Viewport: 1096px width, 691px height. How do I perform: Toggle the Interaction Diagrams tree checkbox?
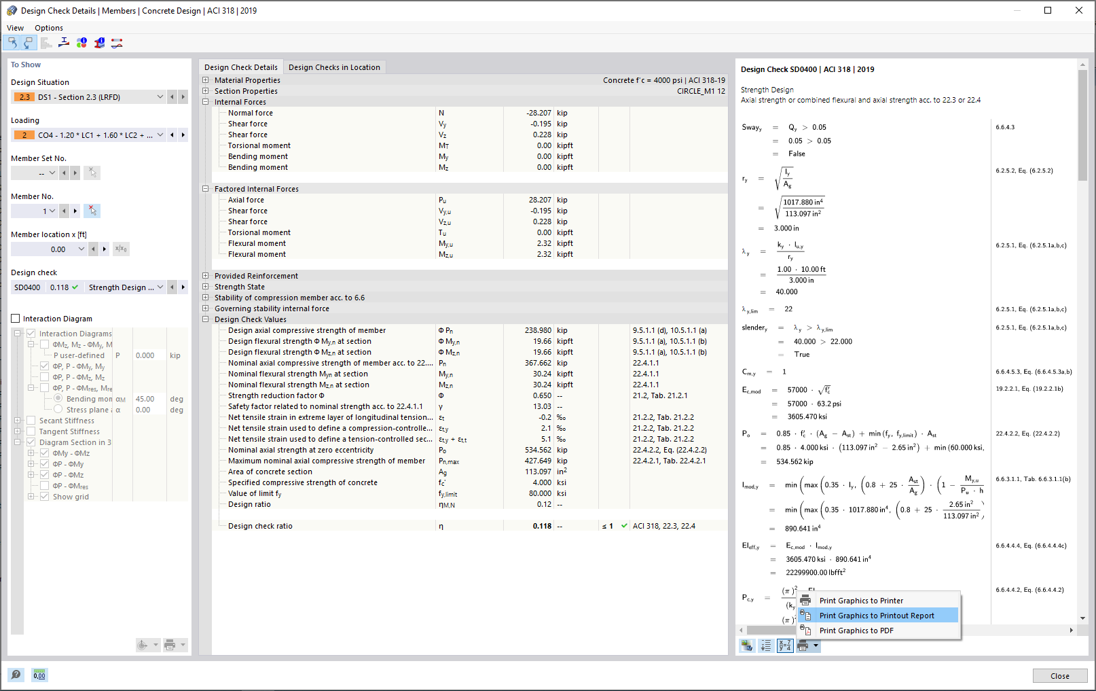pos(31,334)
